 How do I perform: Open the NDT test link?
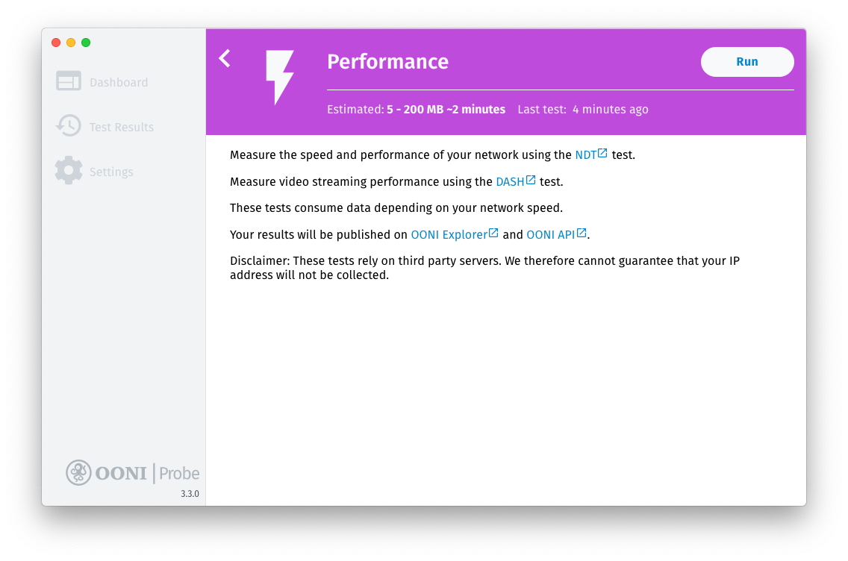(585, 155)
